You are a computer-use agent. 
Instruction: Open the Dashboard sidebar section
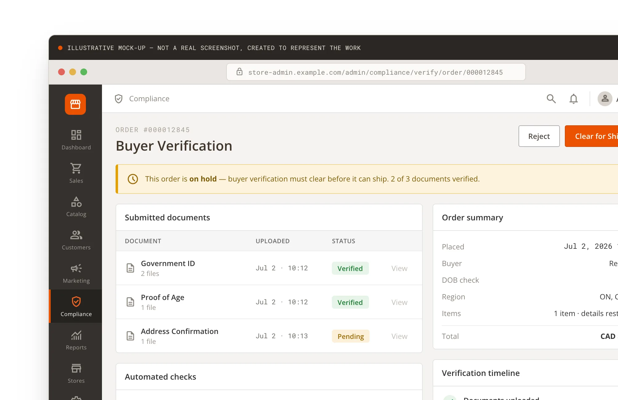tap(76, 140)
